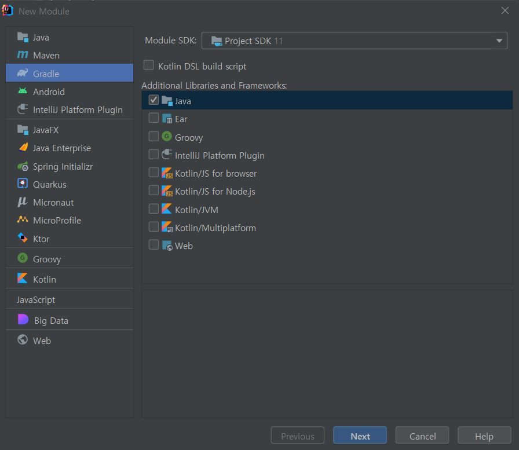Check the IntelliJ Platform Plugin checkbox
Image resolution: width=519 pixels, height=450 pixels.
click(153, 154)
